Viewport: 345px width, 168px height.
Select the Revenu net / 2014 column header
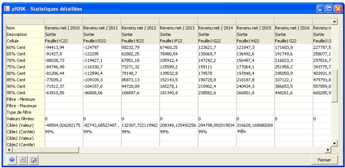(x=216, y=28)
